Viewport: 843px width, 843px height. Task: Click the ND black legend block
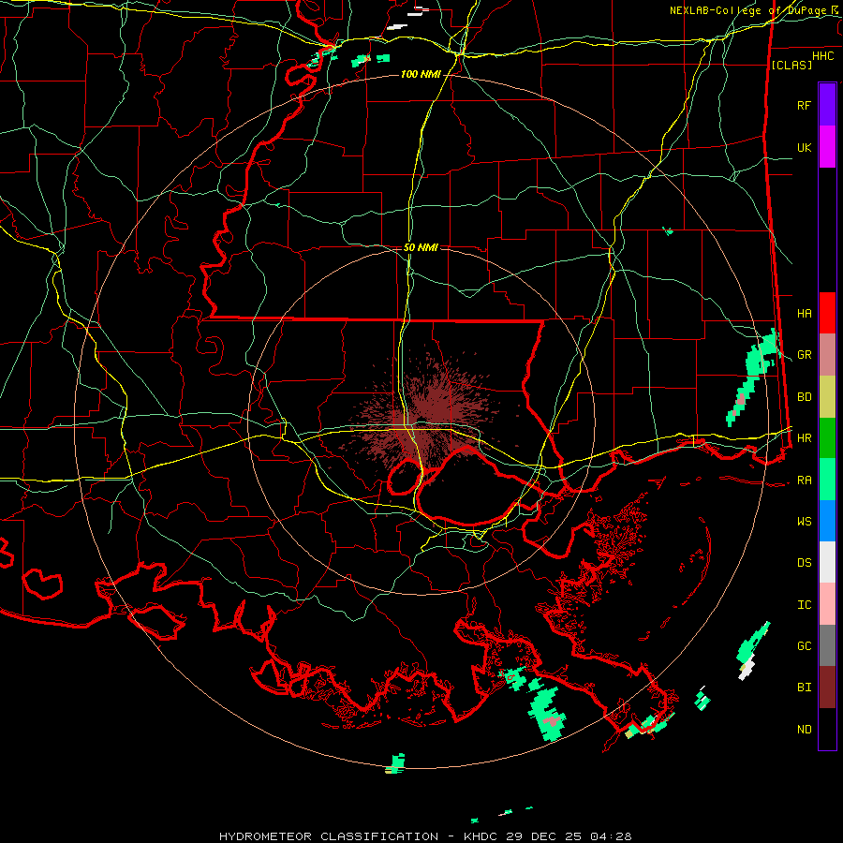827,729
